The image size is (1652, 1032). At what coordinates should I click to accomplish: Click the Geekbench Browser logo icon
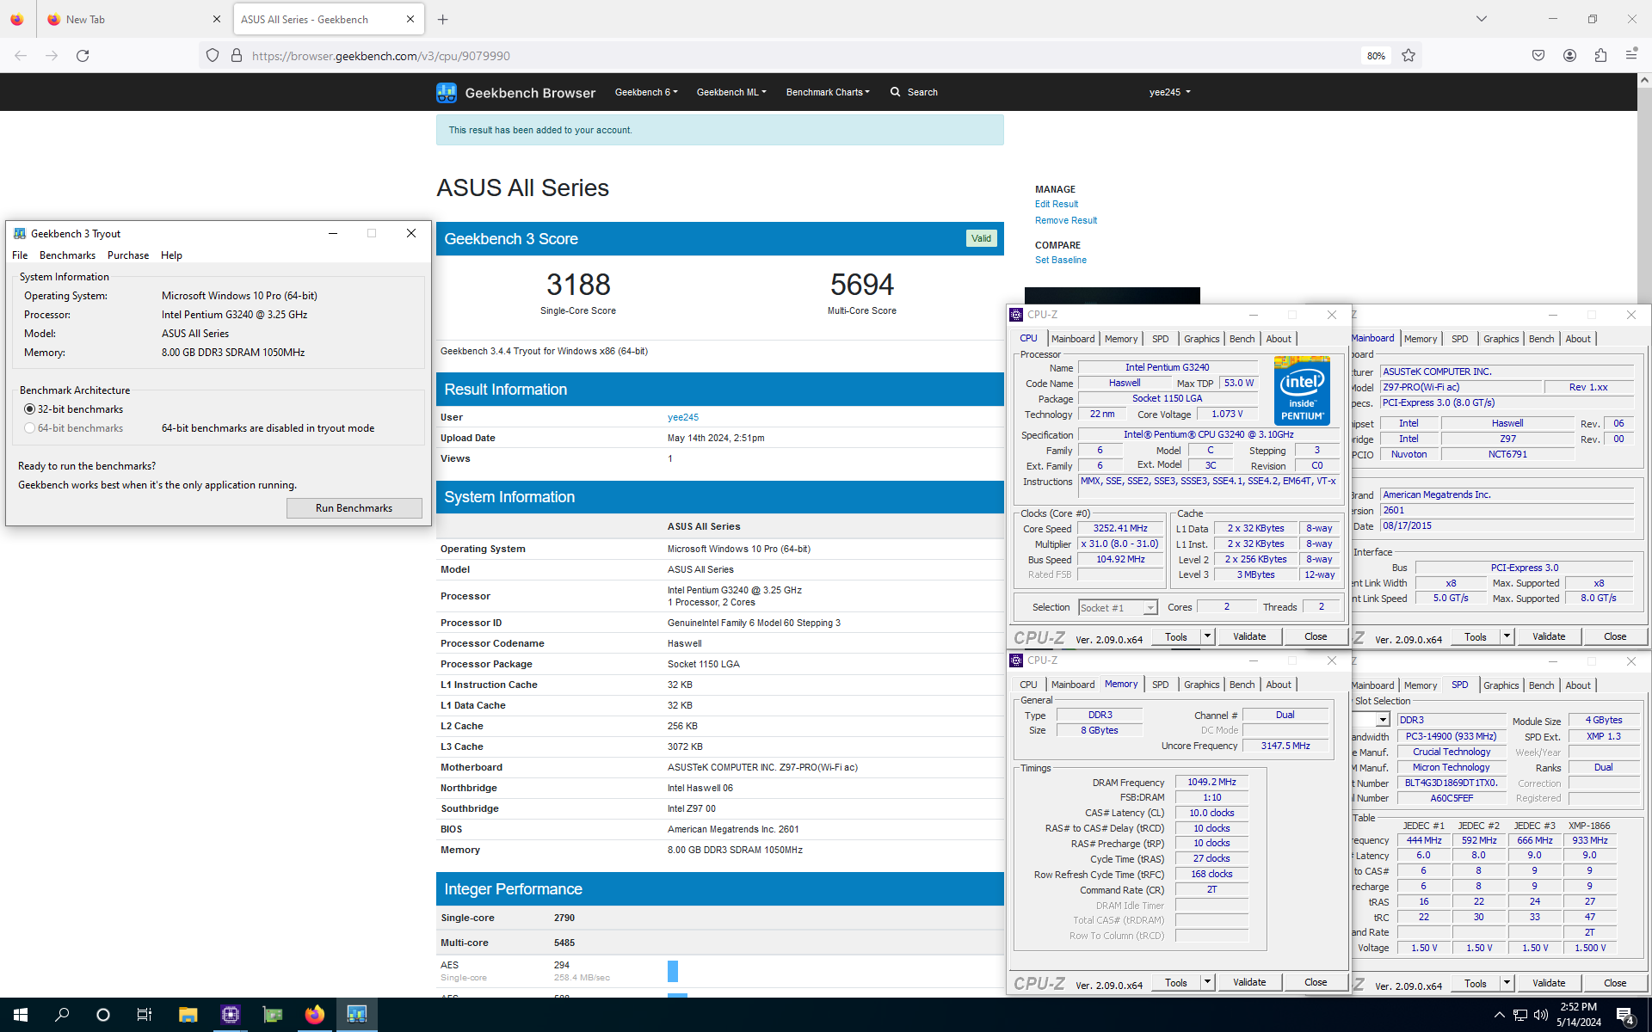point(447,92)
